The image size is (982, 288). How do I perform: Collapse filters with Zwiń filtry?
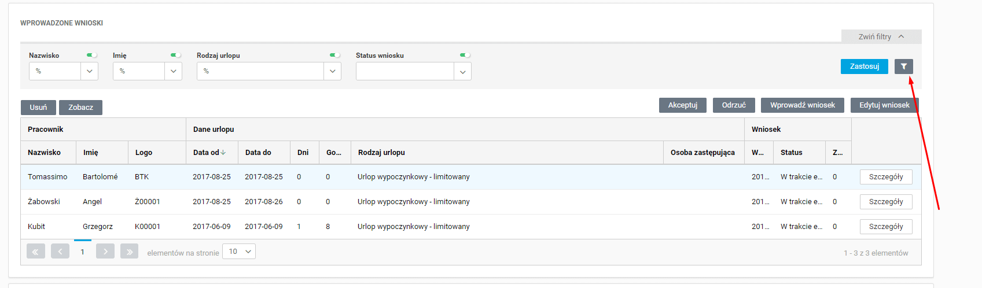881,36
